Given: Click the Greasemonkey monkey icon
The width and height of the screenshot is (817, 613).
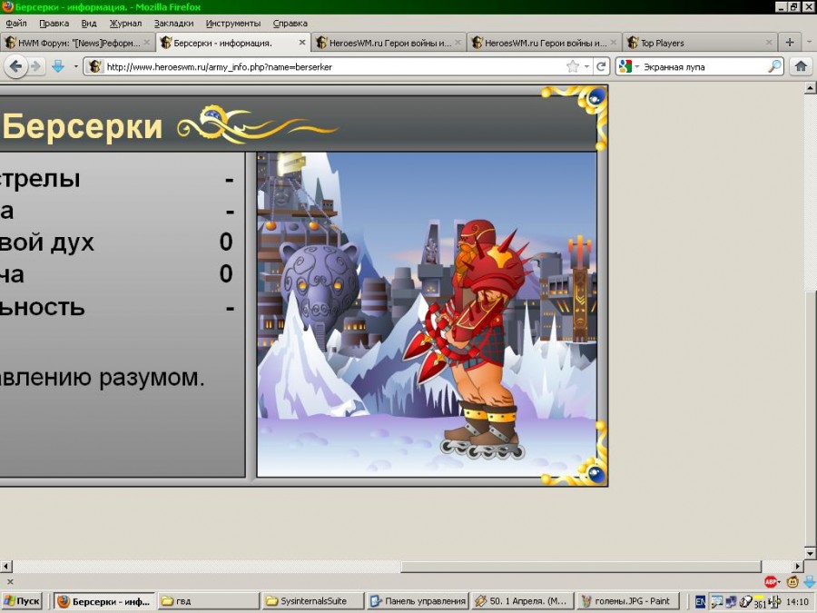Looking at the screenshot, I should 792,582.
